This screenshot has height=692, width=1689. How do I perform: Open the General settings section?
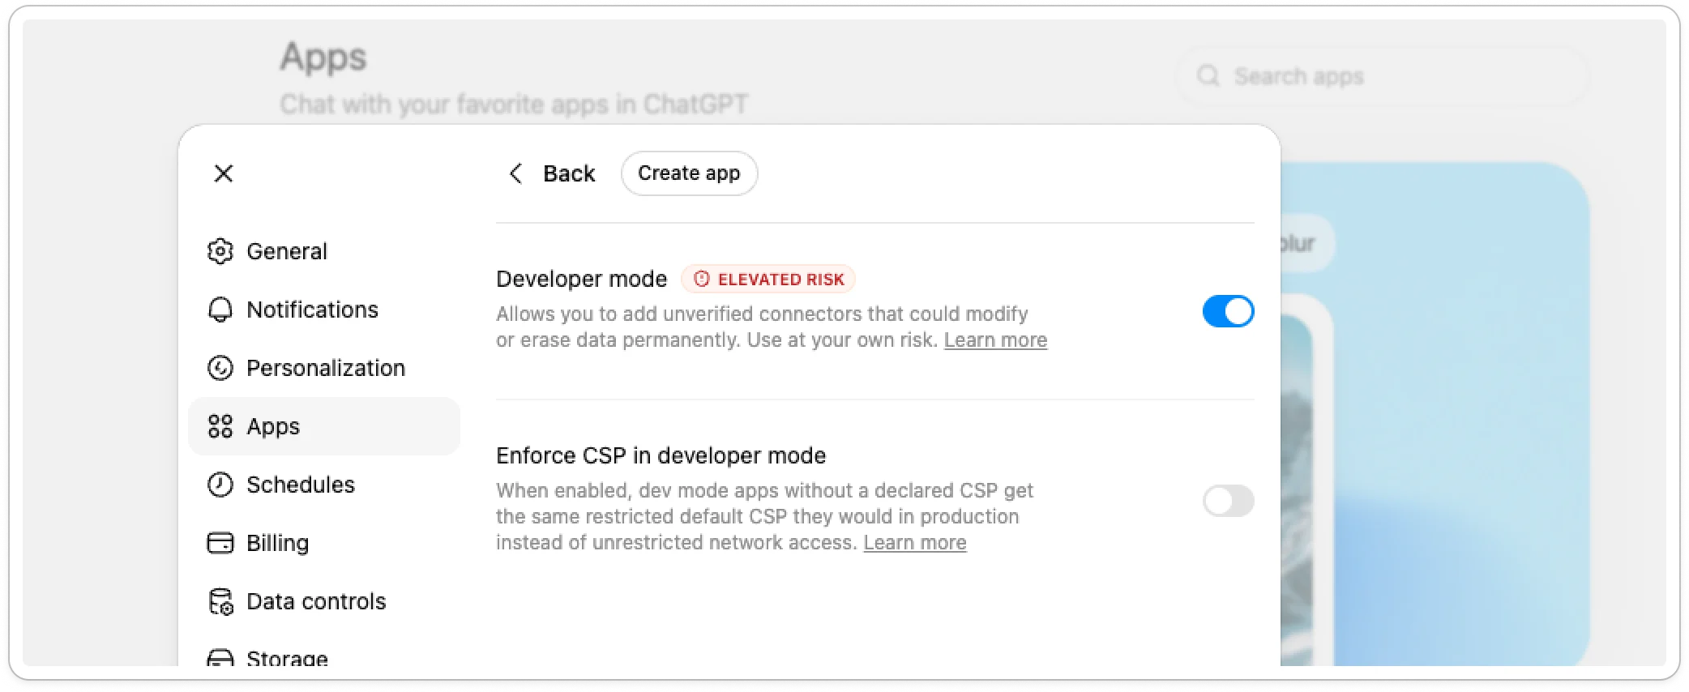(324, 251)
